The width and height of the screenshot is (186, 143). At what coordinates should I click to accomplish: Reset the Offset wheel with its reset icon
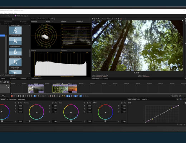click(125, 103)
